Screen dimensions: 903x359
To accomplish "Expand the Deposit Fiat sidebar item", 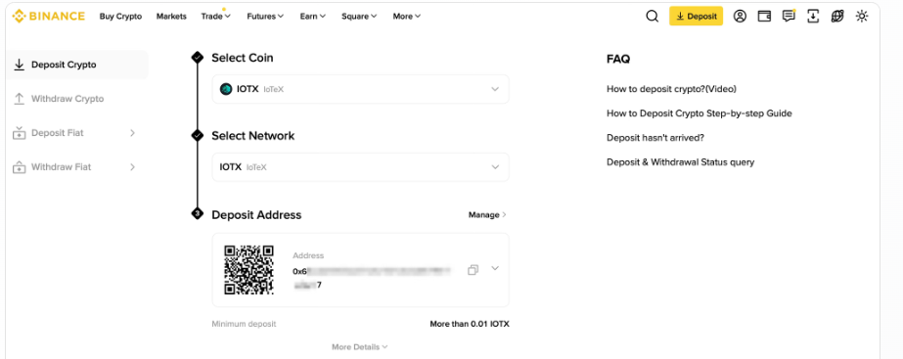I will 74,133.
